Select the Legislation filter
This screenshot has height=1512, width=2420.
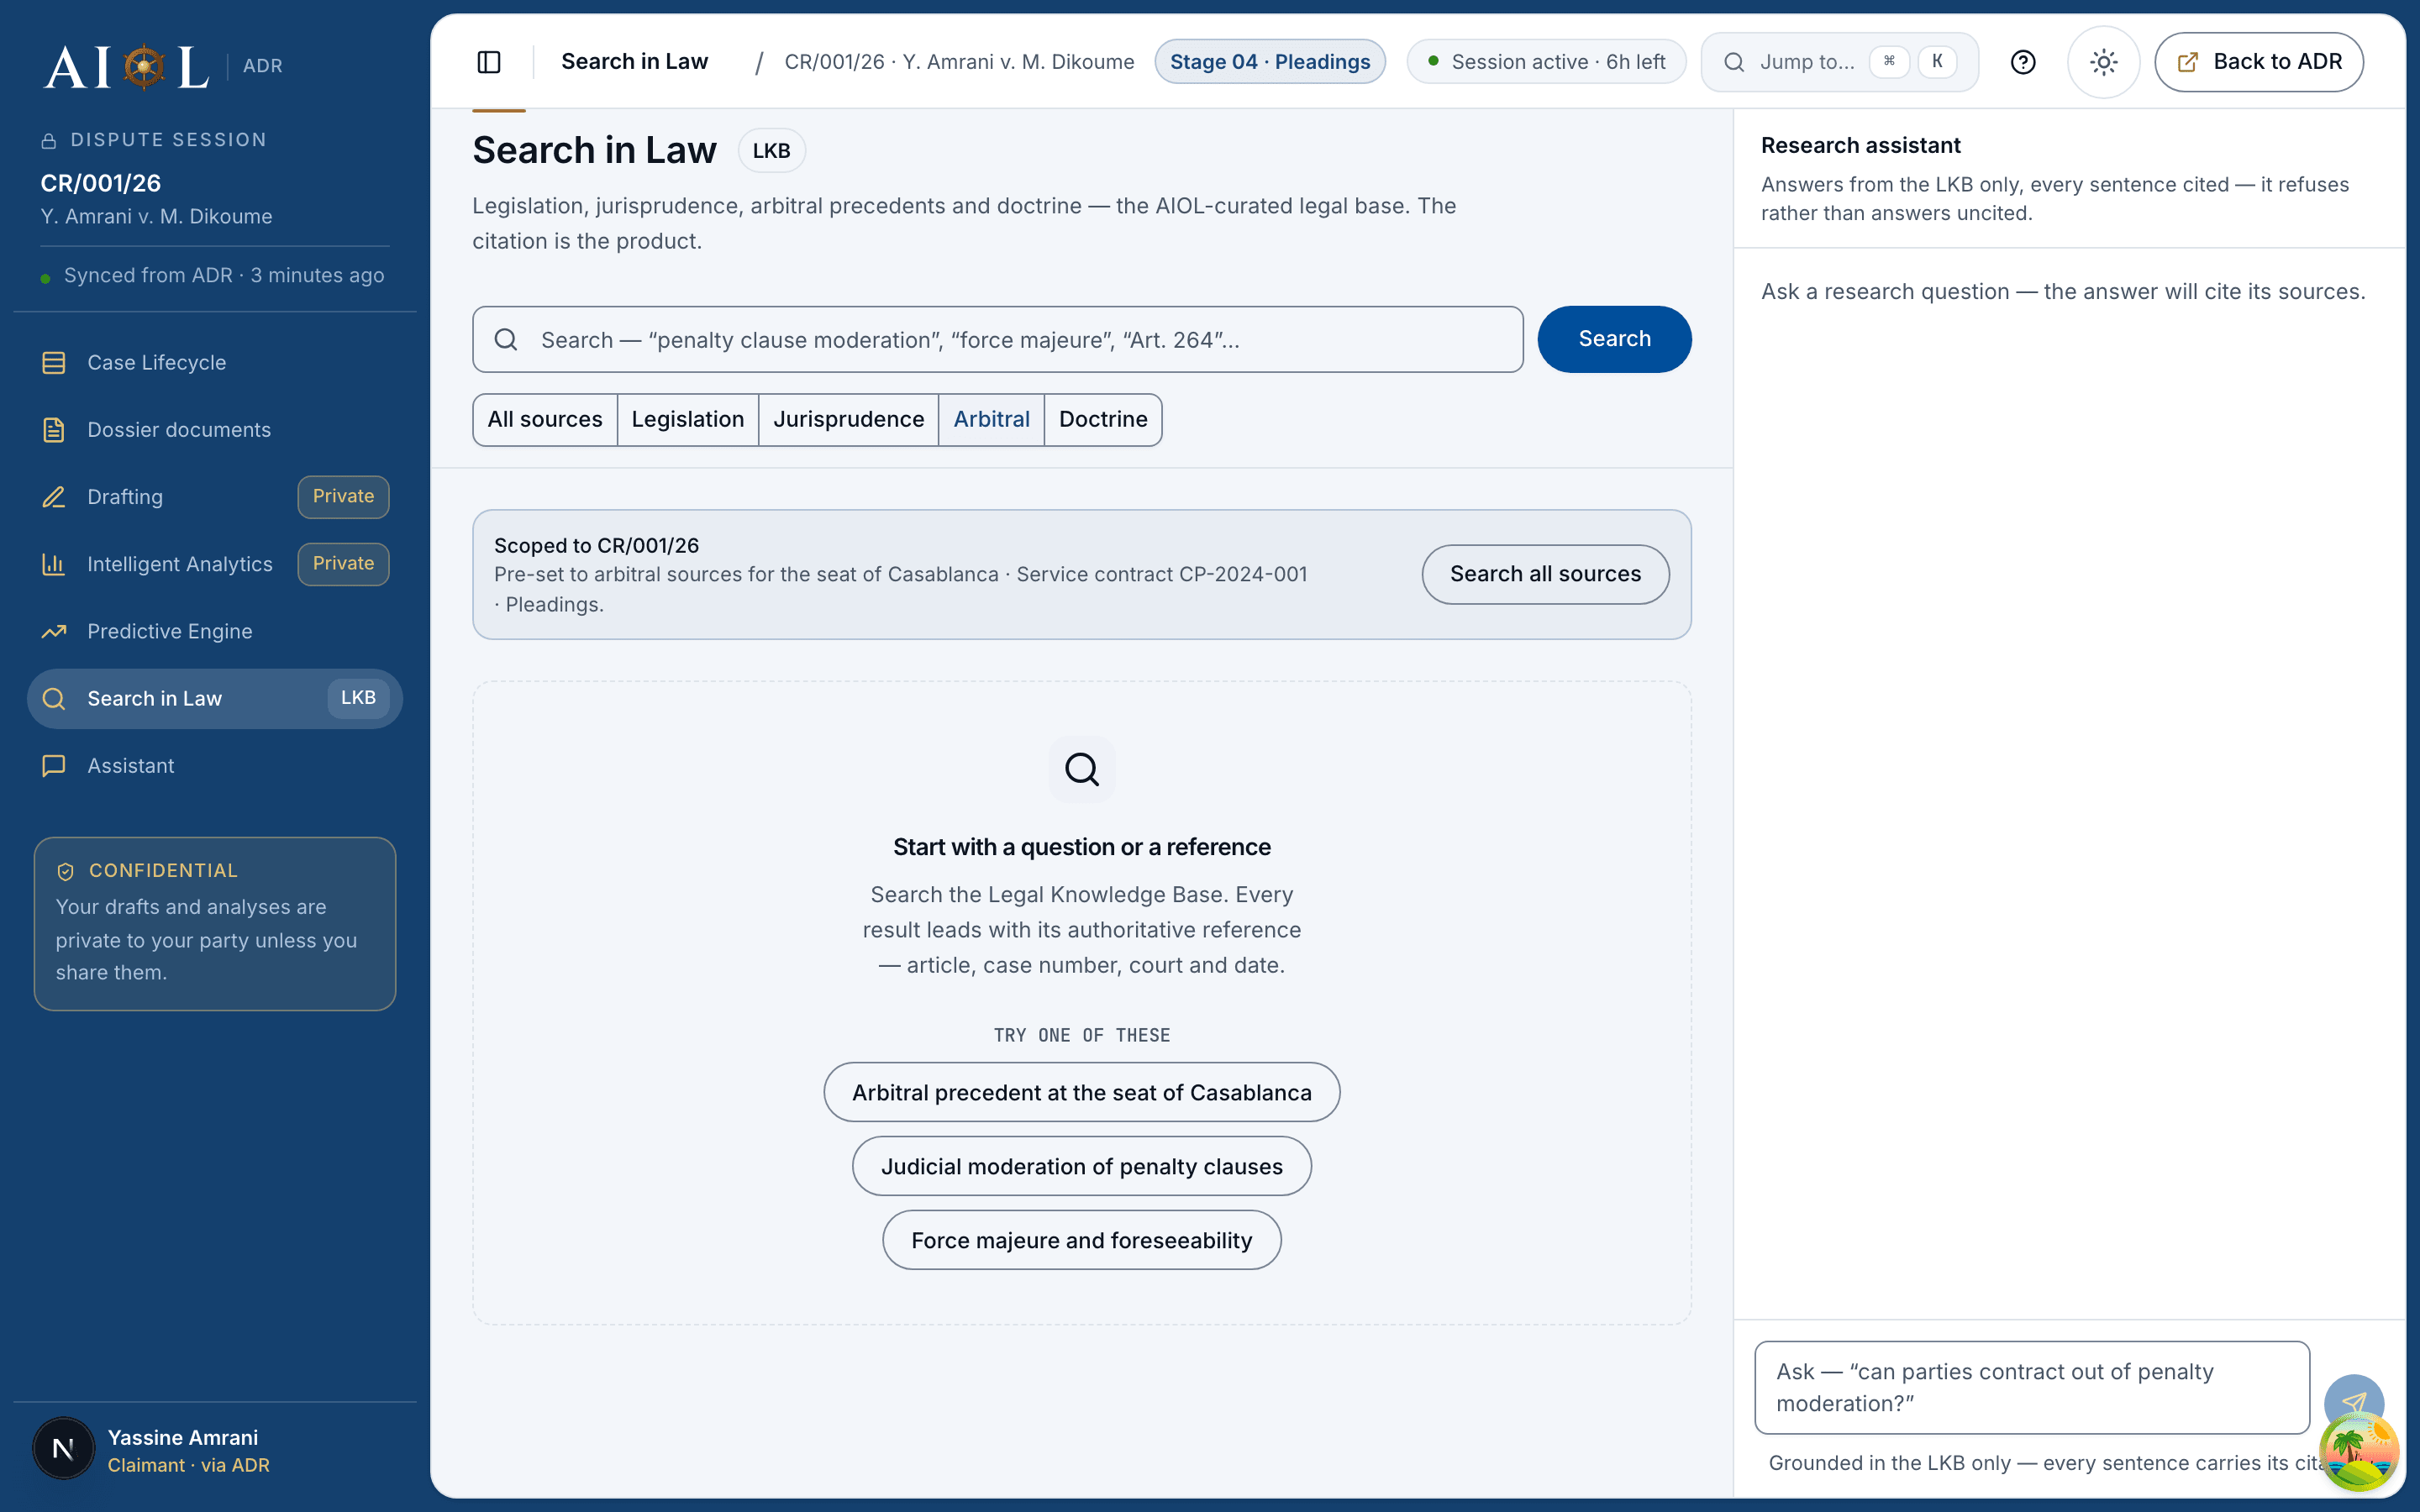tap(688, 420)
